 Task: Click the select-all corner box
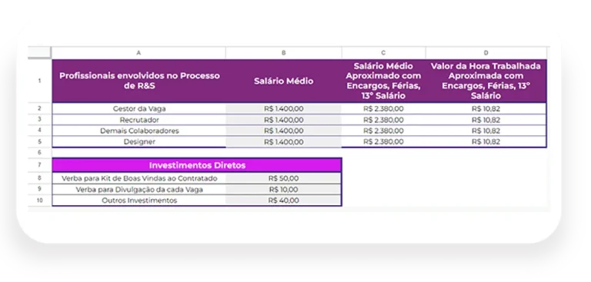click(x=39, y=53)
